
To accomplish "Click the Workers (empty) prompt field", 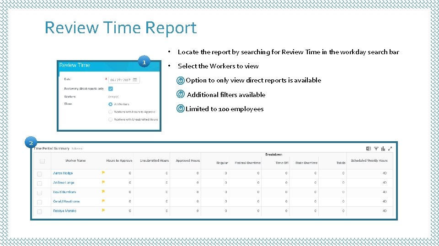I will pos(114,97).
